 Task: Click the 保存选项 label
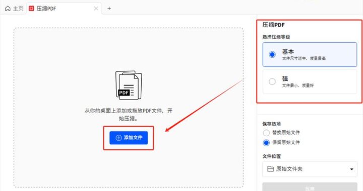(272, 124)
